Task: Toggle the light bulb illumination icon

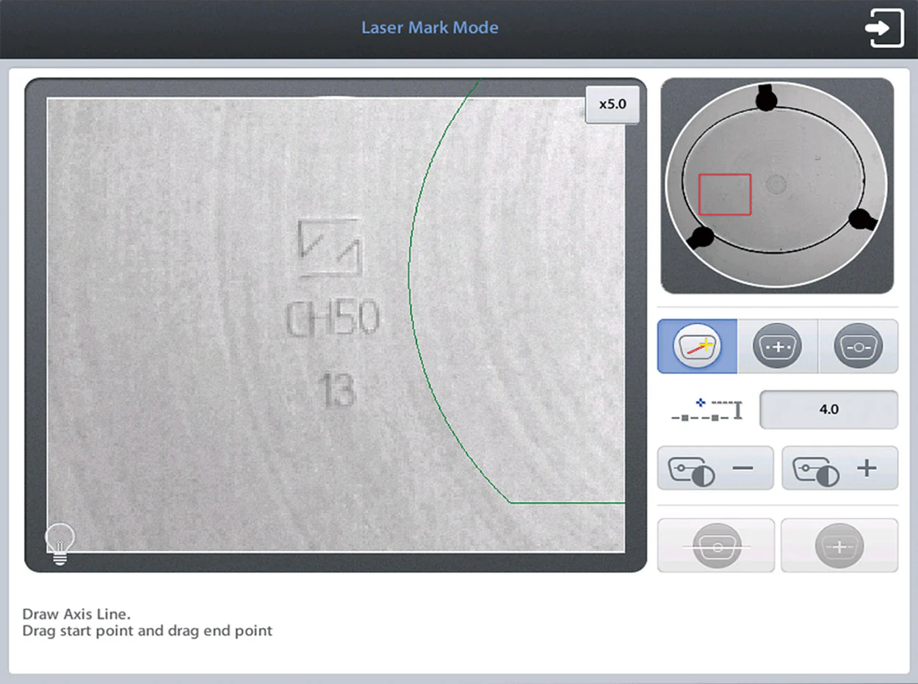Action: pyautogui.click(x=60, y=544)
